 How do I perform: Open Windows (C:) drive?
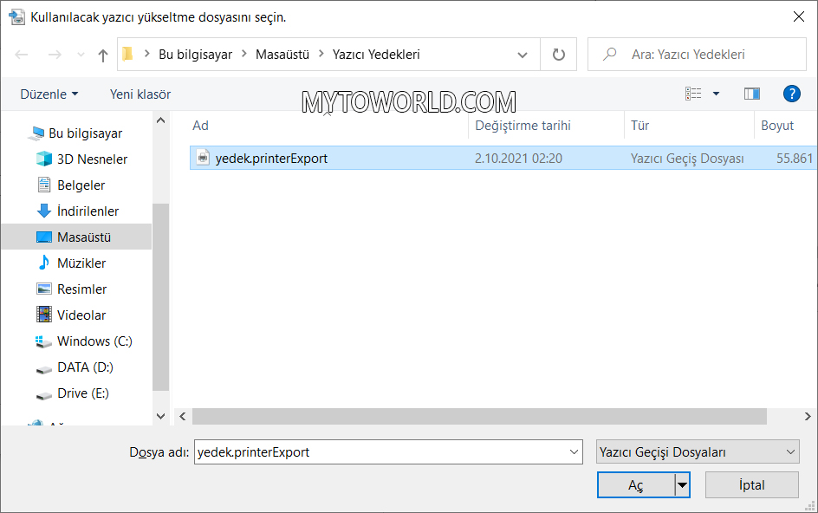(94, 341)
